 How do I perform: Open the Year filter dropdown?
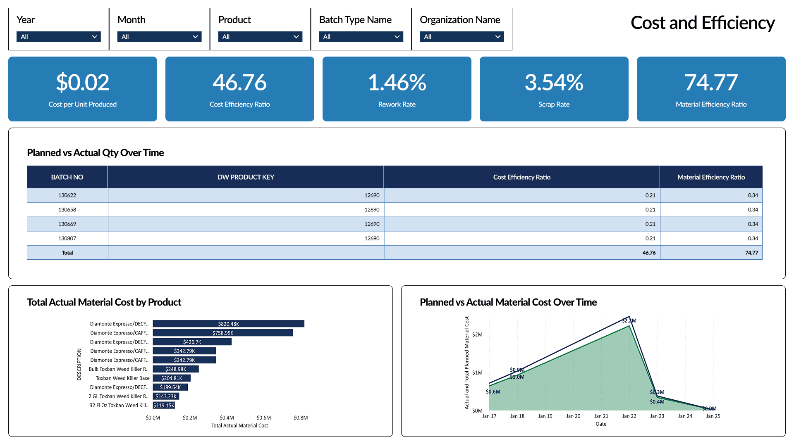pyautogui.click(x=58, y=37)
